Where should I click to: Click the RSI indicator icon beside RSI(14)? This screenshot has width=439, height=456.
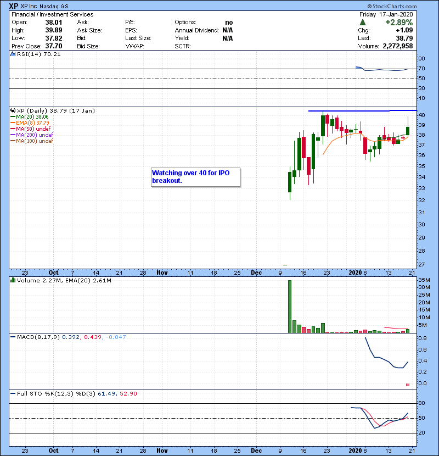13,54
